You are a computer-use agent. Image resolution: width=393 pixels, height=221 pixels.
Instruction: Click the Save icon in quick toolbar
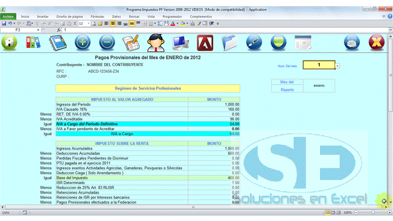pyautogui.click(x=4, y=24)
